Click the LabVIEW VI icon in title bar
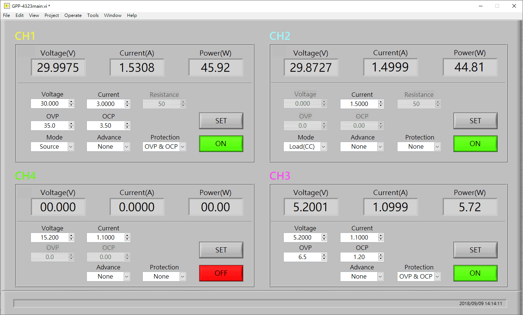The height and width of the screenshot is (315, 523). coord(7,6)
